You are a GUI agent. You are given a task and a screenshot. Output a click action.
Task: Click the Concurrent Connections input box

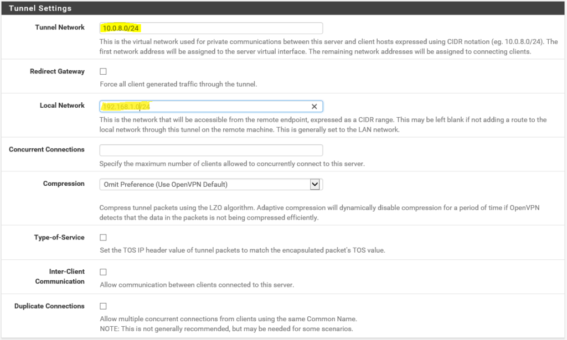tap(210, 150)
